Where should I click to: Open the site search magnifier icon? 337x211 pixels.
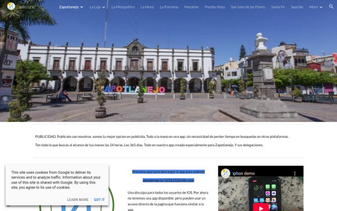(x=331, y=7)
